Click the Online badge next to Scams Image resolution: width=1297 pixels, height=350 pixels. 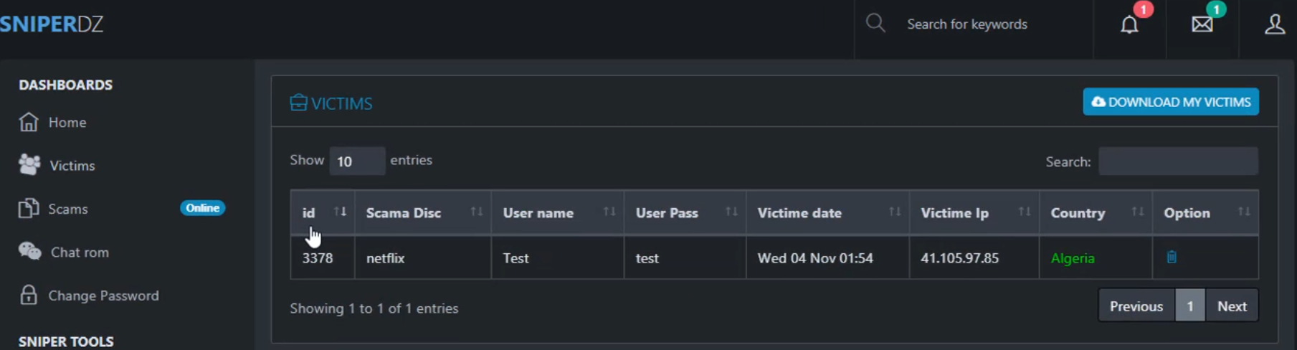click(202, 208)
